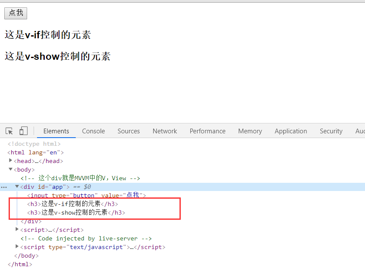Collapse the body element node
This screenshot has width=365, height=280.
point(10,169)
